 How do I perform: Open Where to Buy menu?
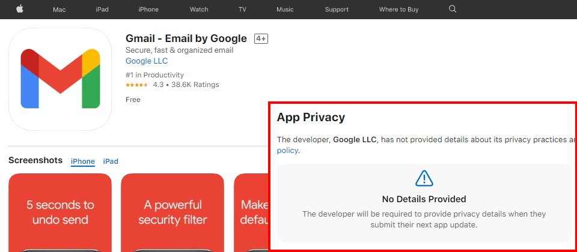(x=398, y=10)
